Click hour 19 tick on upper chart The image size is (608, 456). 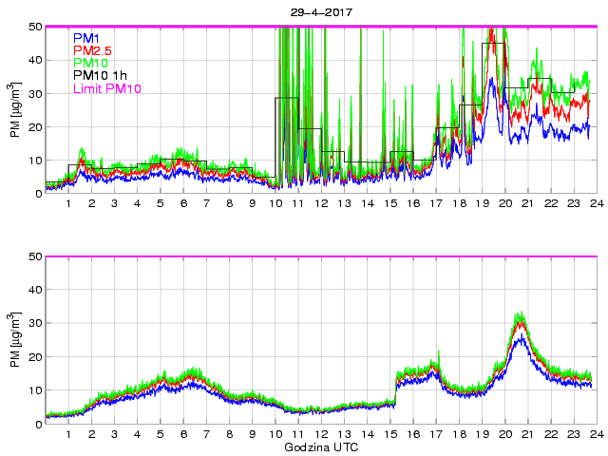tap(482, 203)
